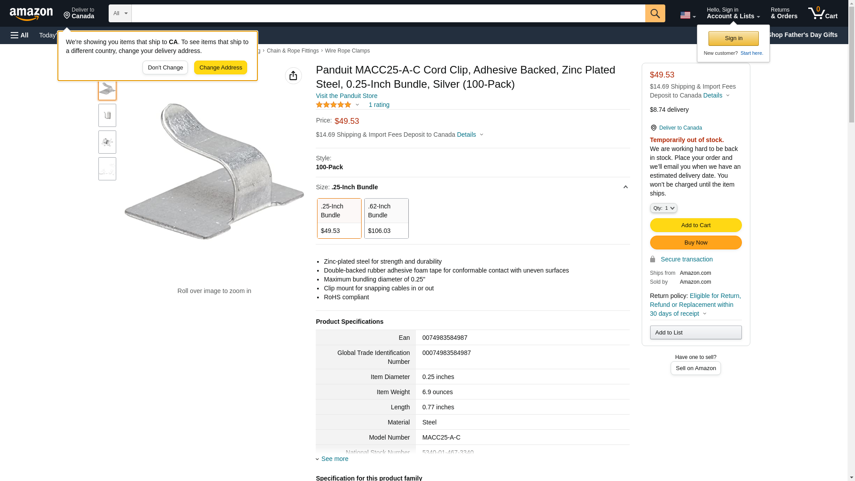Open the Qty quantity dropdown

(663, 208)
